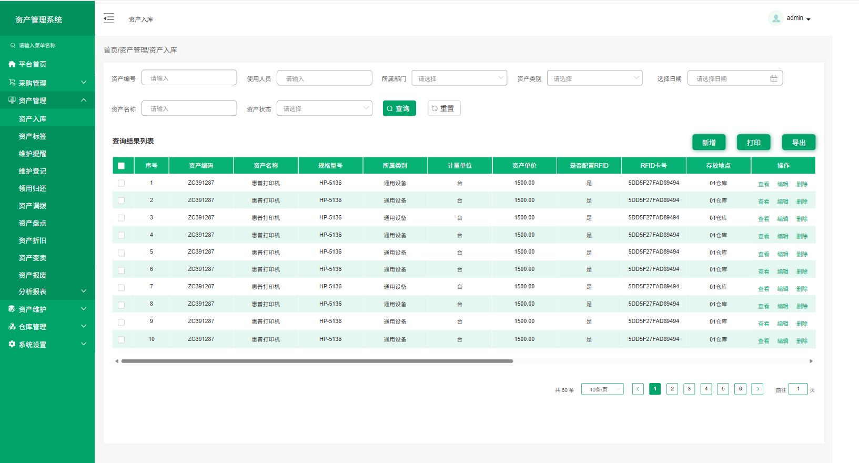The image size is (859, 463).
Task: Click the 导出 export button
Action: [x=798, y=143]
